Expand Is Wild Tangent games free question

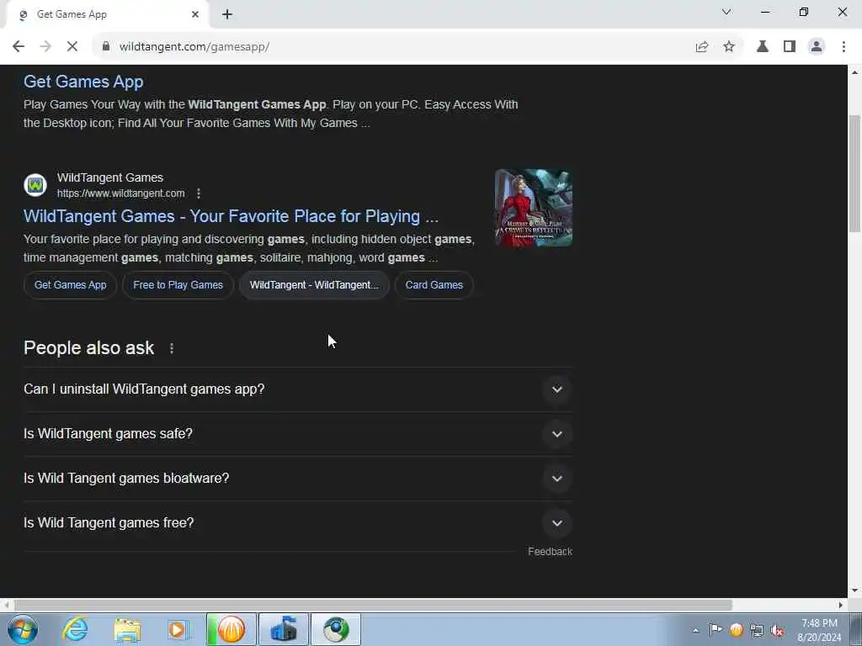point(298,523)
